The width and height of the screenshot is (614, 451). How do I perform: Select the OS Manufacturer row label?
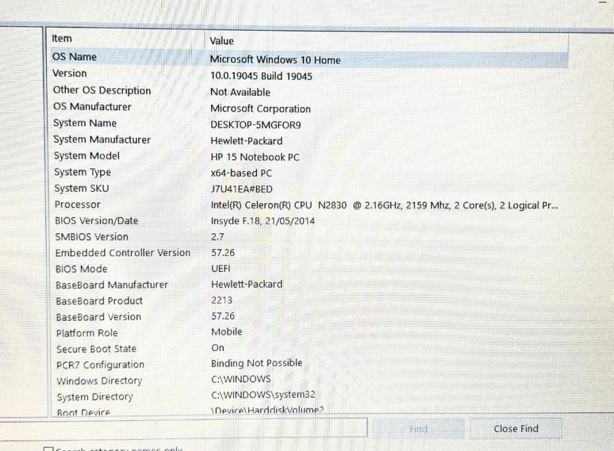pos(92,107)
